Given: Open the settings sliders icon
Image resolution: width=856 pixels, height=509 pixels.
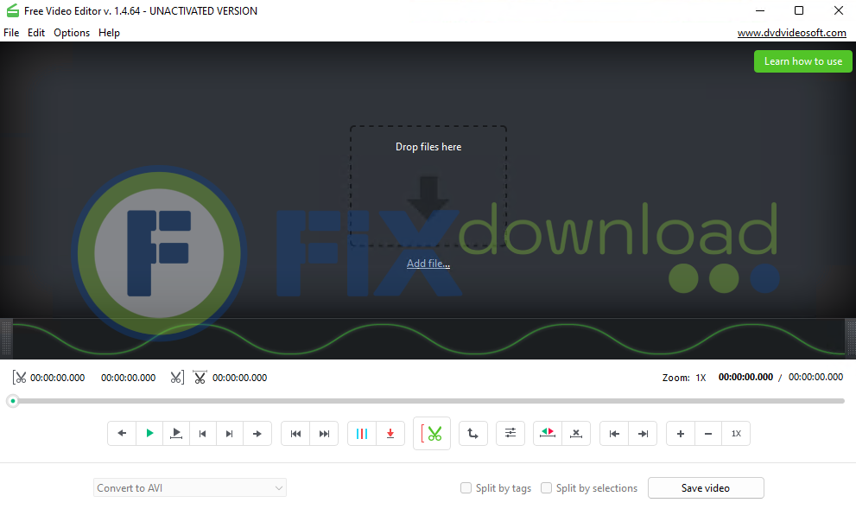Looking at the screenshot, I should click(510, 434).
